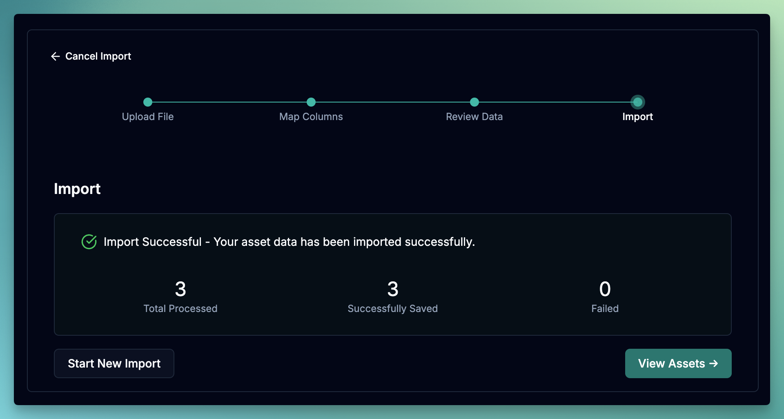Click the highlighted Import step circle
Image resolution: width=784 pixels, height=419 pixels.
(x=637, y=102)
